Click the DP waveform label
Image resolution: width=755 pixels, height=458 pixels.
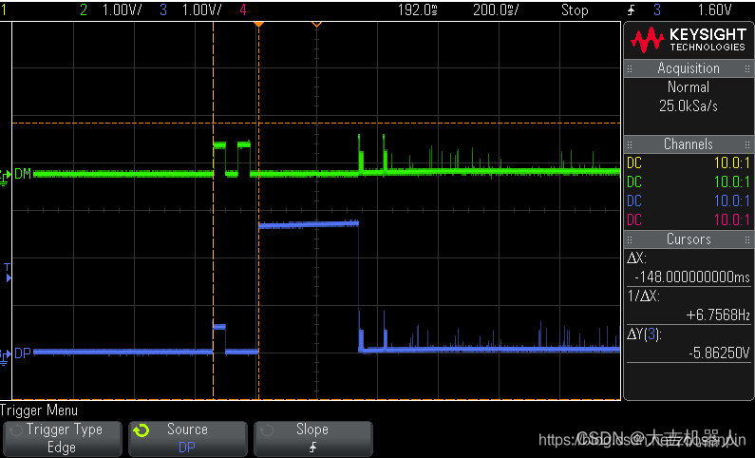23,353
